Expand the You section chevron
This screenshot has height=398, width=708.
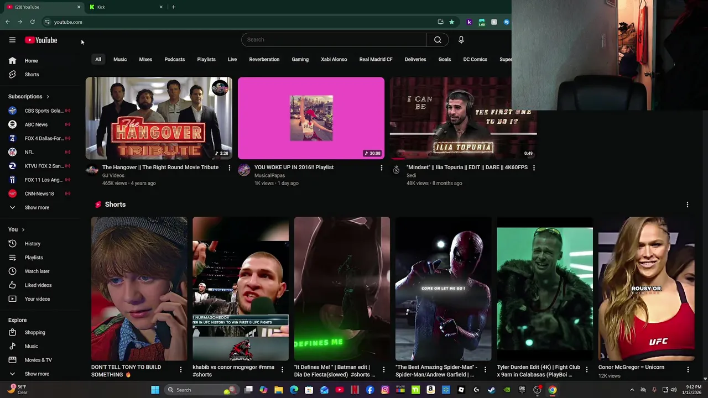coord(23,229)
